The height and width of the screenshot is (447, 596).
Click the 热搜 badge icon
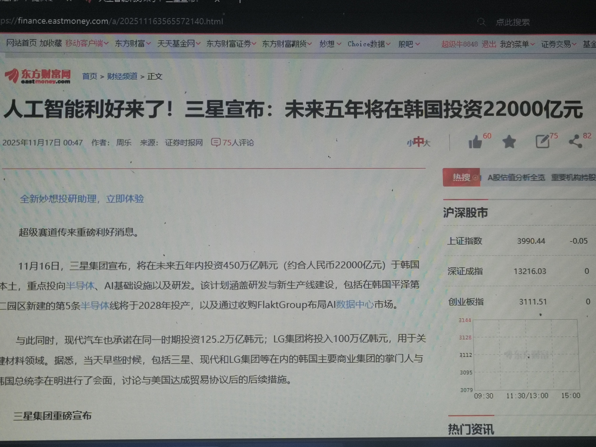(461, 178)
